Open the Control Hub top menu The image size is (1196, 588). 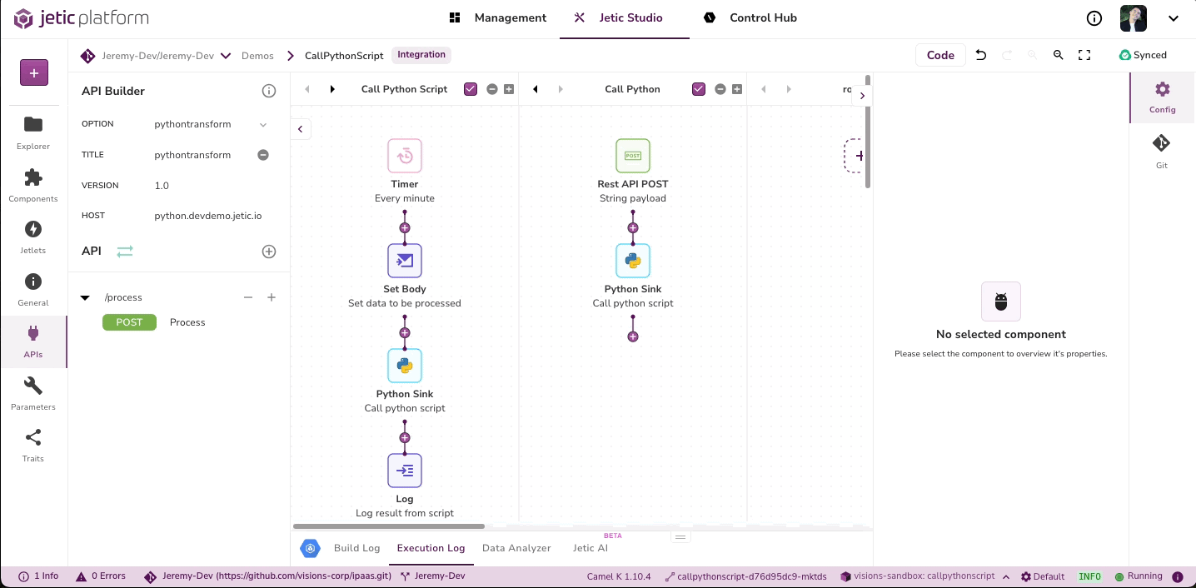coord(750,17)
